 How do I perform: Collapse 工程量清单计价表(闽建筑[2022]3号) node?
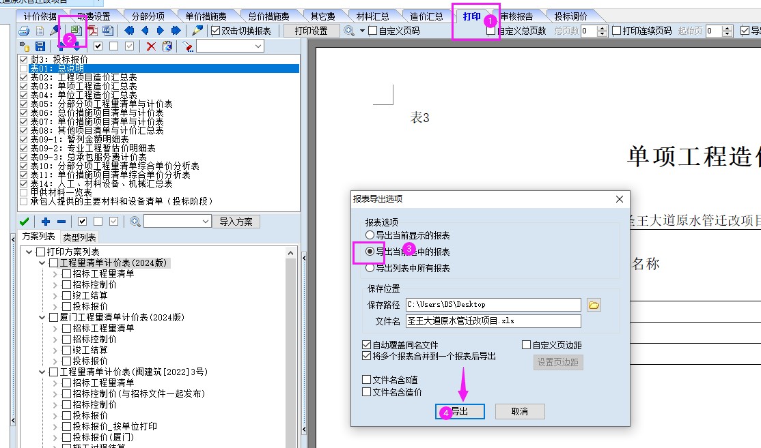click(42, 372)
